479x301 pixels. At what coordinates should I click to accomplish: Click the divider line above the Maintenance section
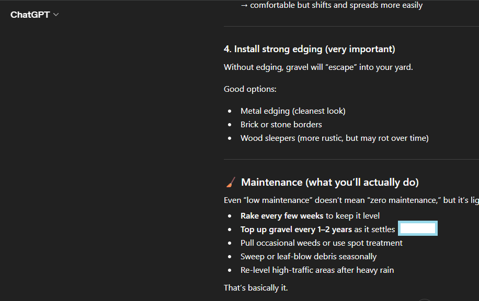tap(350, 159)
